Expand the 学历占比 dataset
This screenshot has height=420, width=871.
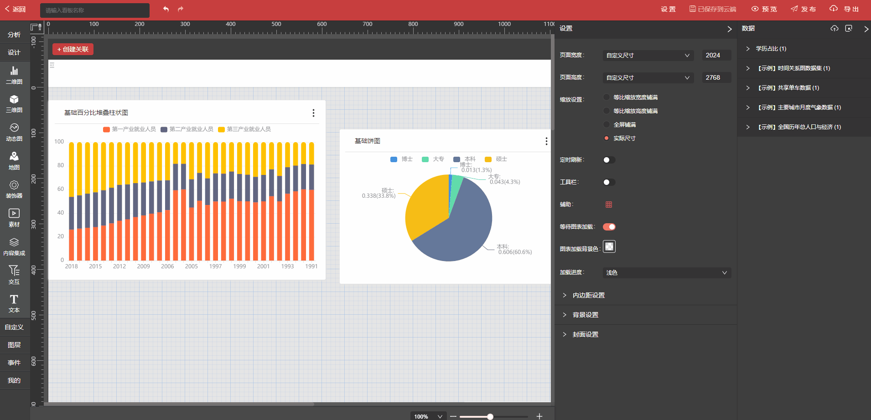pos(771,49)
